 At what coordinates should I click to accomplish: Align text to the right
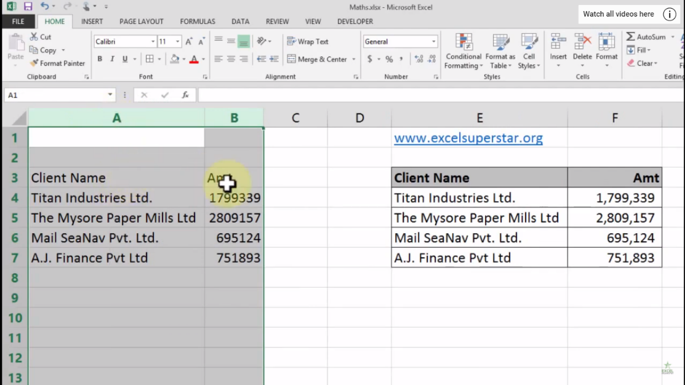[x=243, y=59]
